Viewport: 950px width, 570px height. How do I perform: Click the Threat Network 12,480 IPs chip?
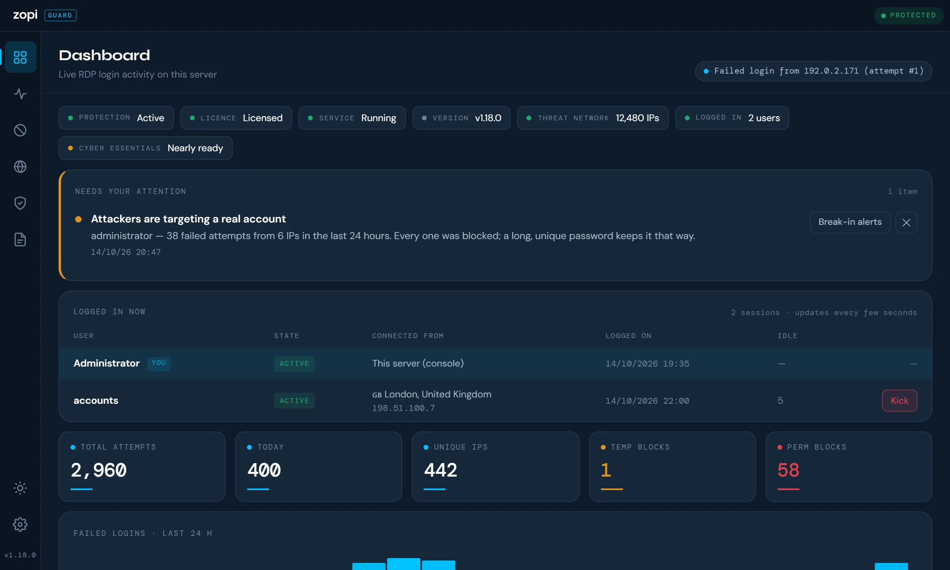coord(593,118)
